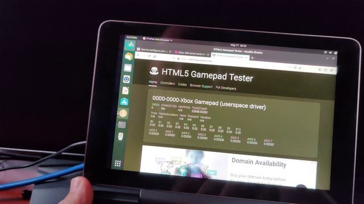Viewport: 364px width, 204px height.
Task: Open the Activities overview
Action: tap(131, 37)
